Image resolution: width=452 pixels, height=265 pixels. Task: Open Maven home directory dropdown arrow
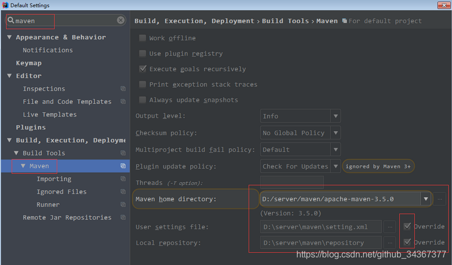tap(426, 199)
